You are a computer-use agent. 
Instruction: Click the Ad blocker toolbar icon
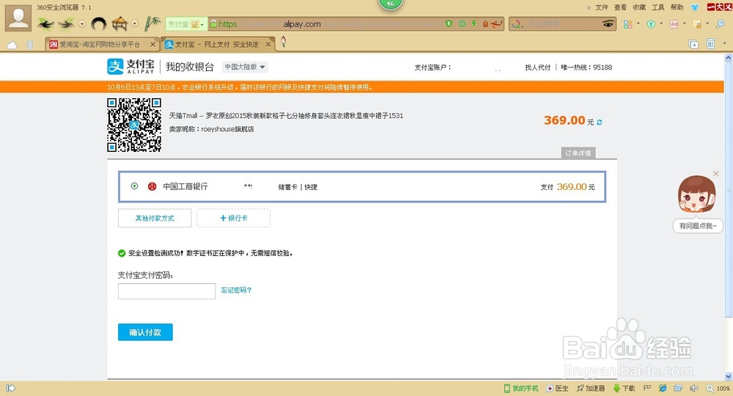674,24
